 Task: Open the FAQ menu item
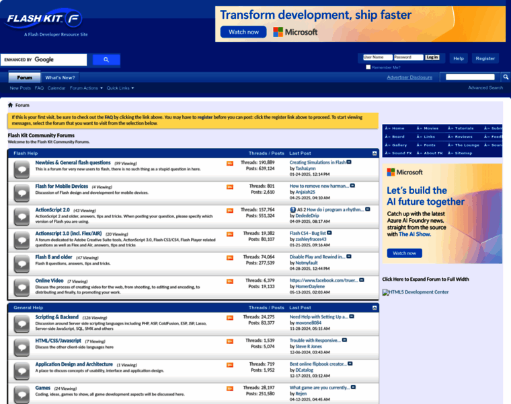pyautogui.click(x=39, y=88)
